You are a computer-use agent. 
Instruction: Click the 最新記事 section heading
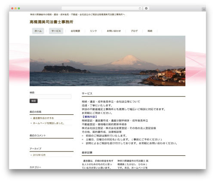click(x=87, y=153)
